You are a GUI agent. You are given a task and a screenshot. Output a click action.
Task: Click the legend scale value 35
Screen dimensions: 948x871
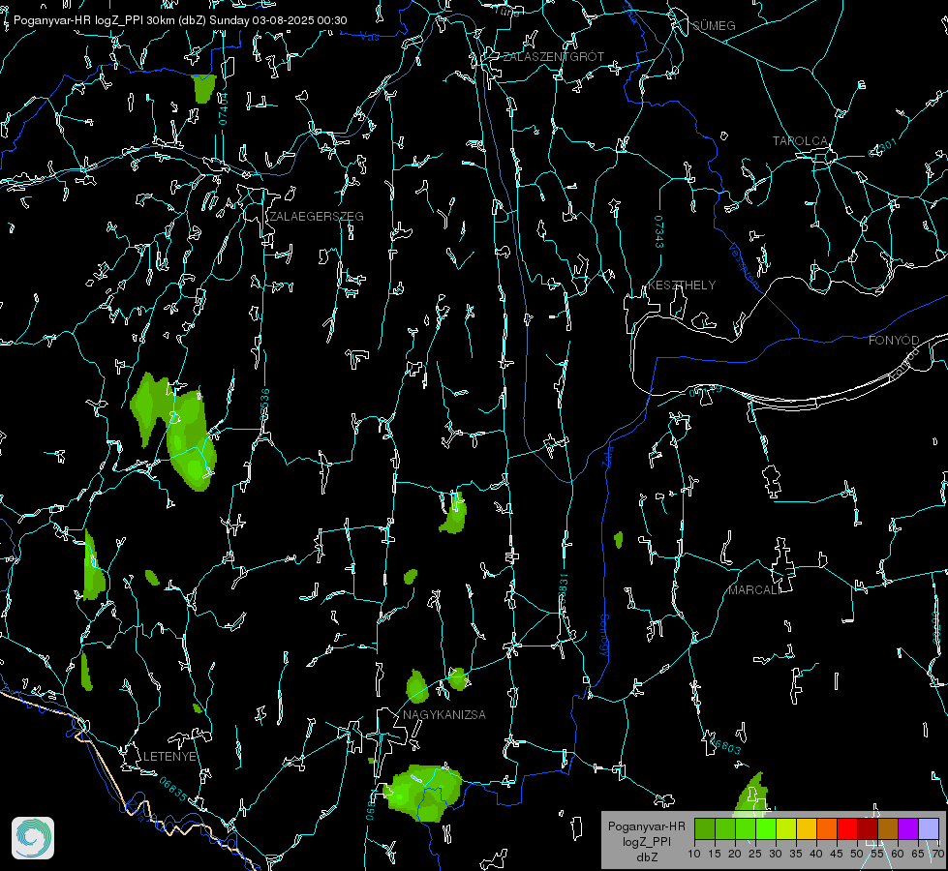point(796,854)
